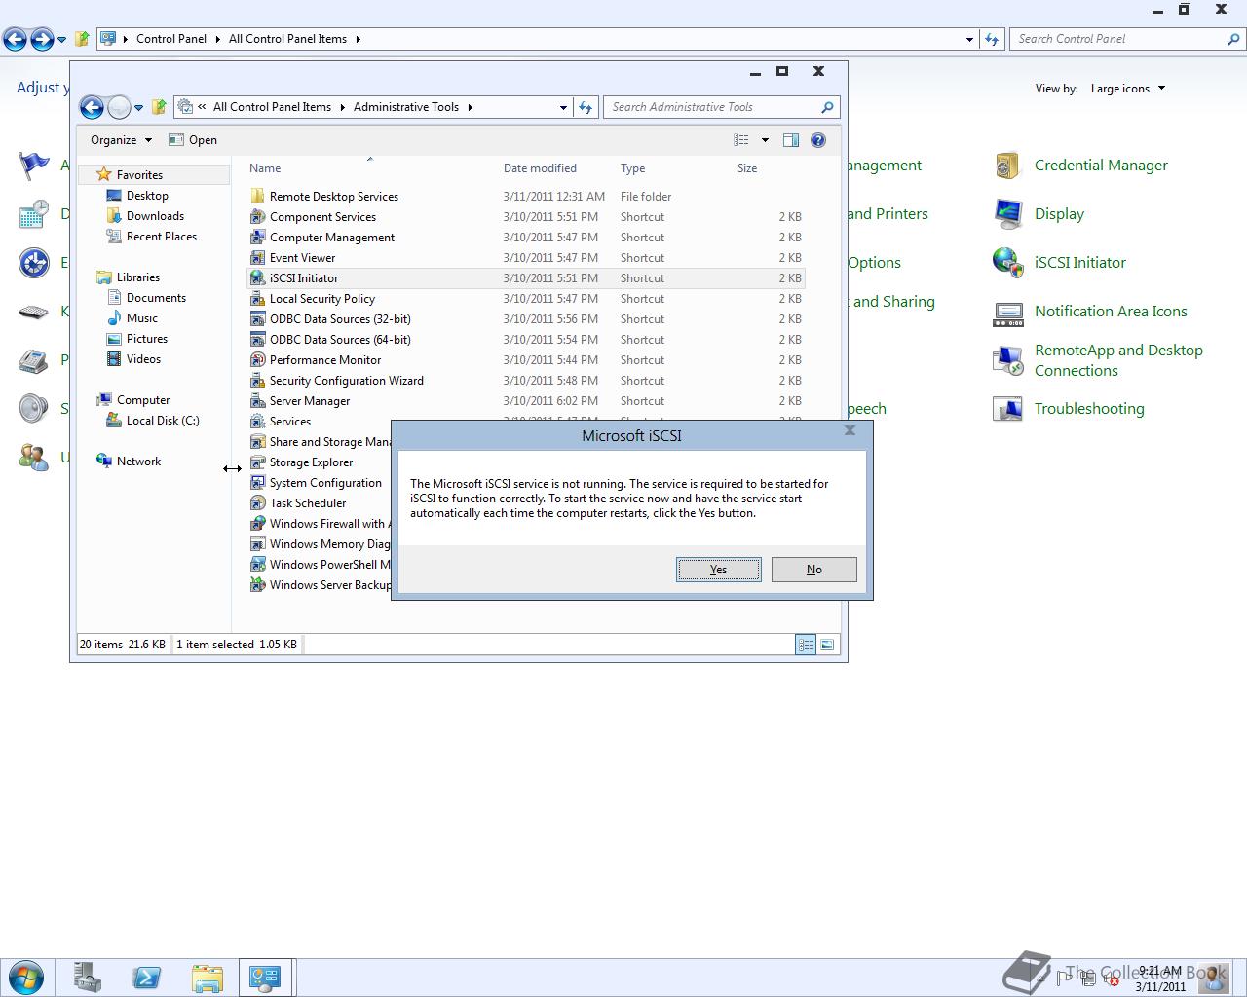Image resolution: width=1247 pixels, height=997 pixels.
Task: Select the Event Viewer shortcut icon
Action: point(257,258)
